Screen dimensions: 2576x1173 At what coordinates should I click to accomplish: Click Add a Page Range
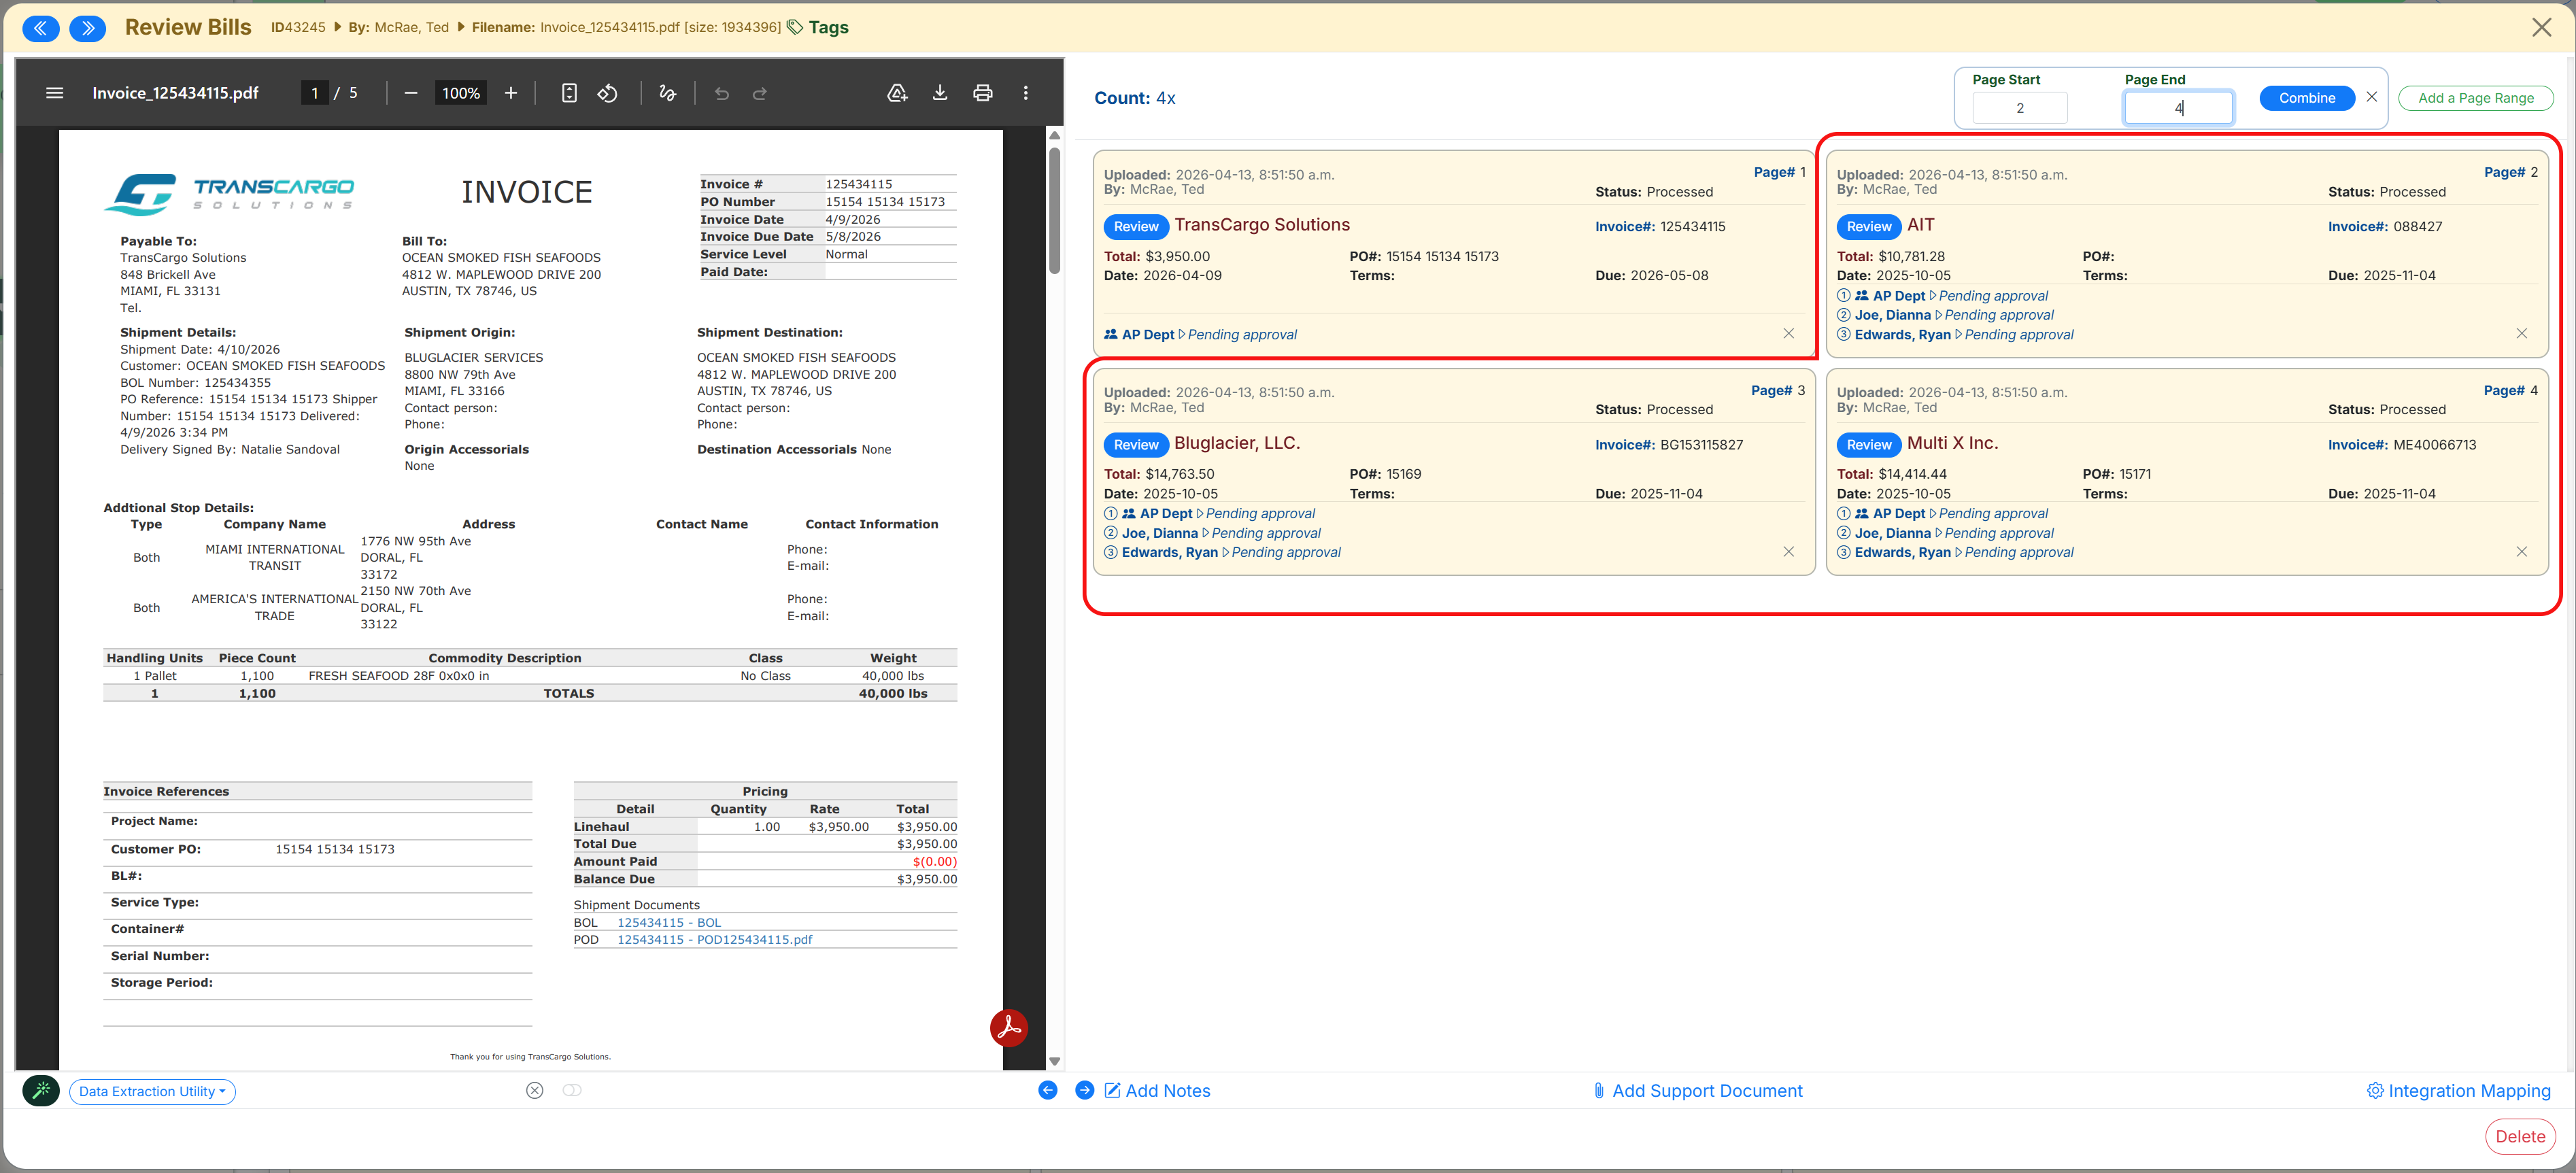pos(2475,98)
